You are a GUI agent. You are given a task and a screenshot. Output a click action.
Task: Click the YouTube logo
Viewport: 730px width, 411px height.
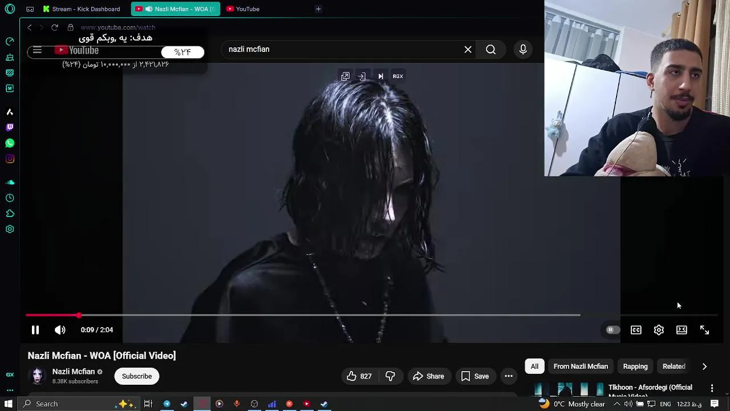coord(76,50)
